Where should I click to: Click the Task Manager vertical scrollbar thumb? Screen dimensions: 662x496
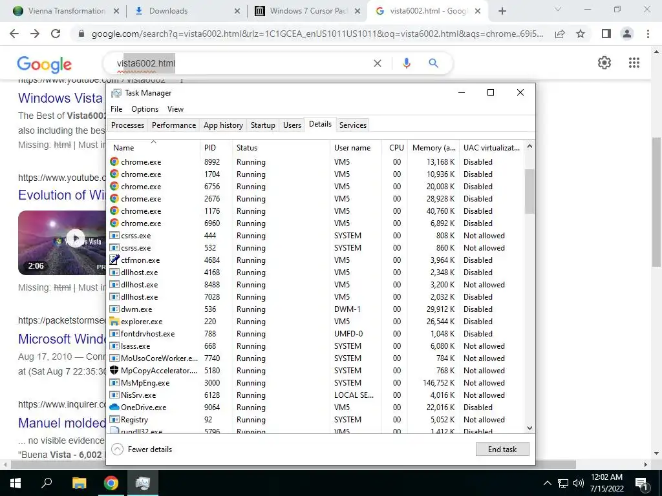point(529,191)
